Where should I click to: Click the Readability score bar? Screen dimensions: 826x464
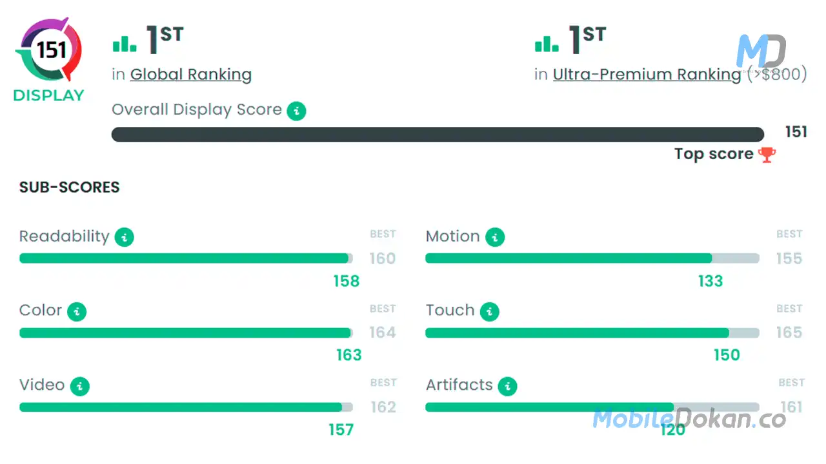click(186, 258)
